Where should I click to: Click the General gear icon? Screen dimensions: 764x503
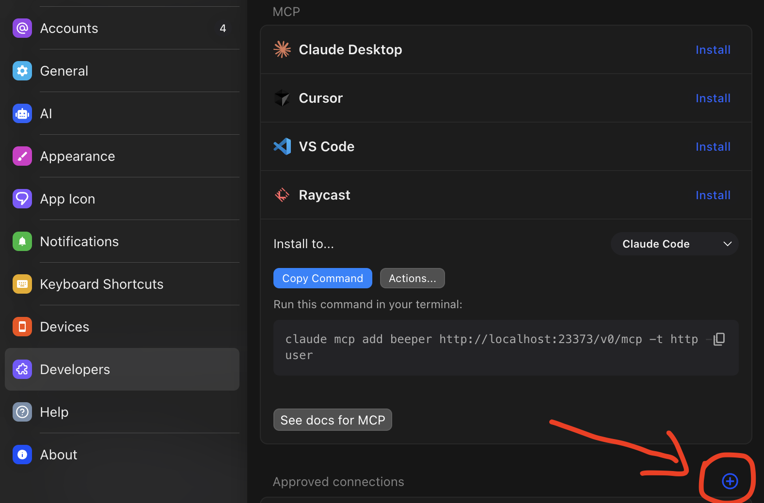[22, 71]
